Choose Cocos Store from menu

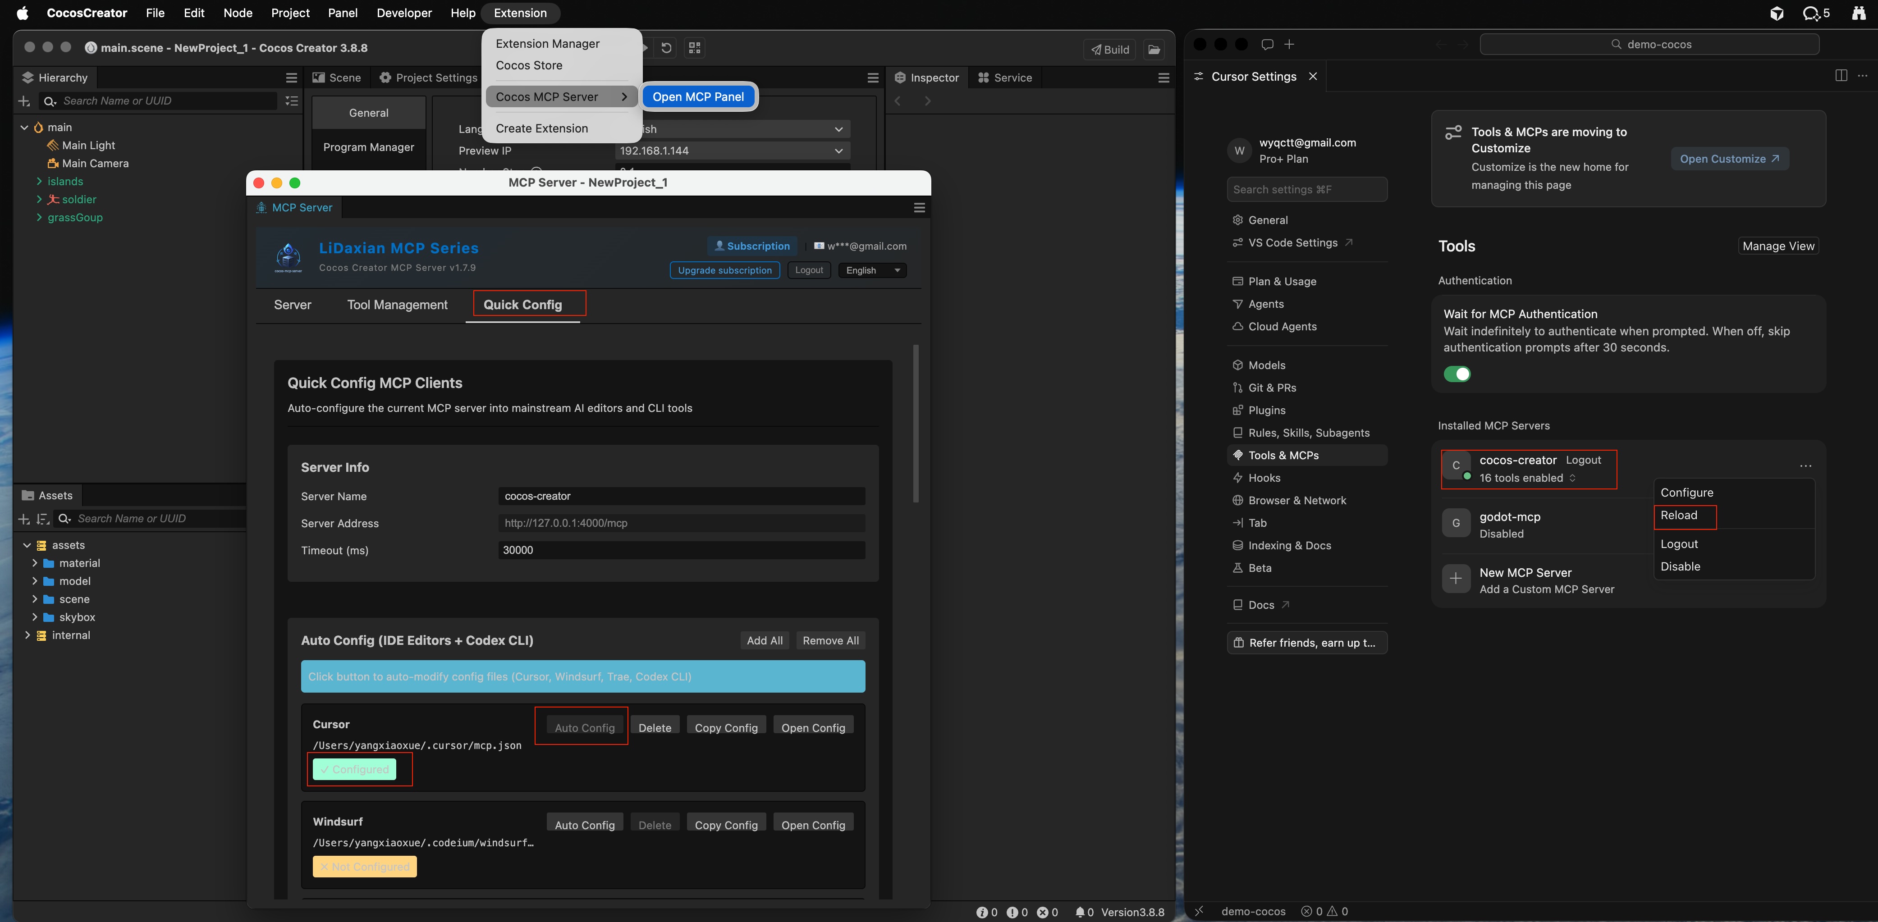529,66
